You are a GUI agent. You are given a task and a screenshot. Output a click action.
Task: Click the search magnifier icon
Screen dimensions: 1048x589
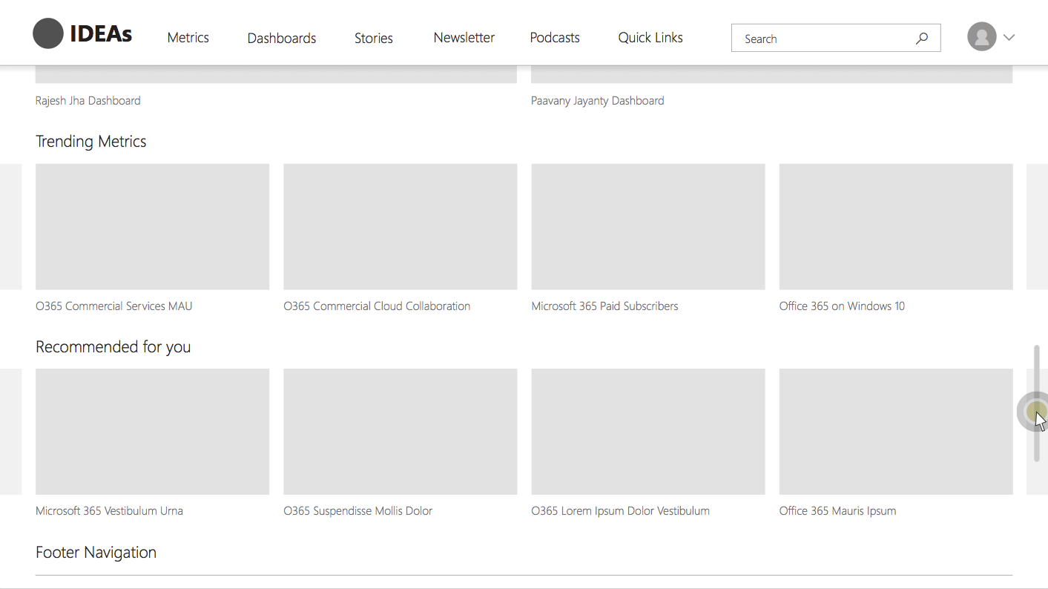click(x=922, y=39)
